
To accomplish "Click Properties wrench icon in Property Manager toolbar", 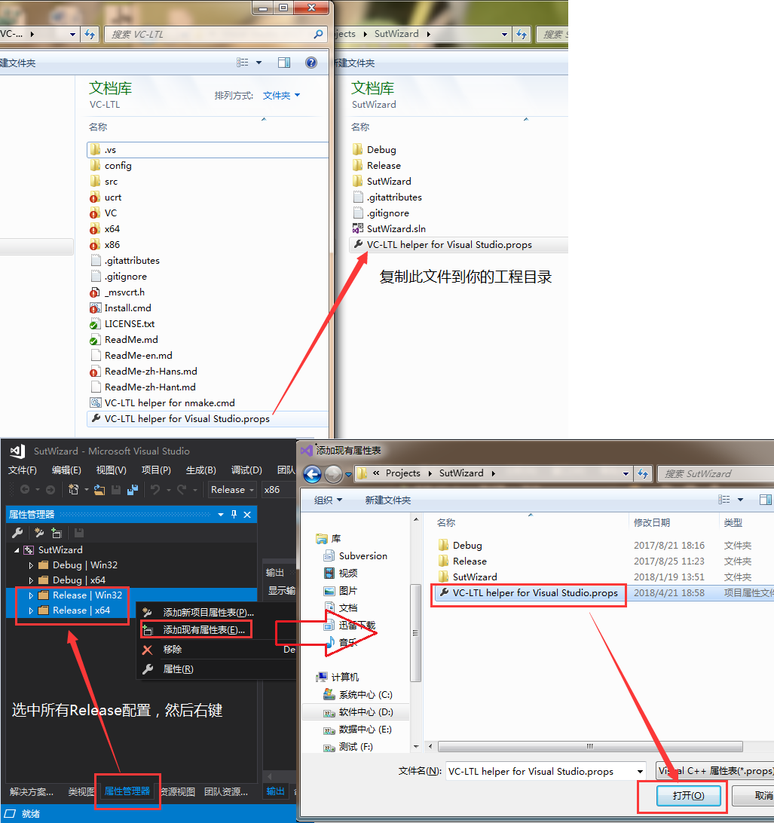I will (x=17, y=534).
